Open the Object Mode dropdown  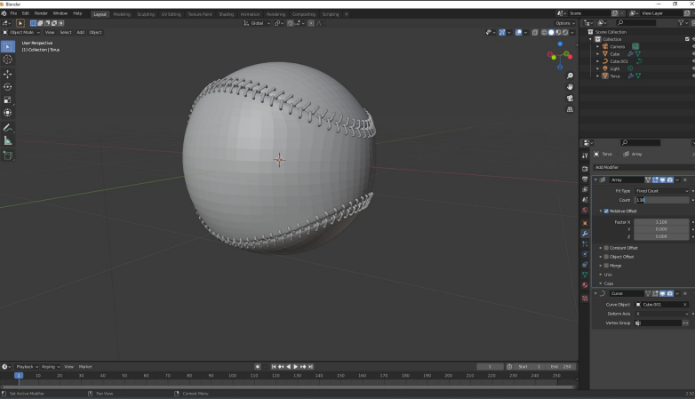coord(22,32)
